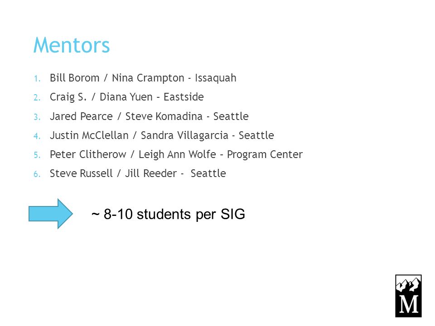Viewport: 435px width, 326px height.
Task: Click the '~ 8-10 students per SIG' text
Action: pyautogui.click(x=168, y=214)
